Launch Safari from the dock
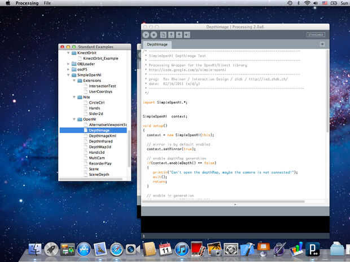Viewport: 350px width, 262px height. coord(117,249)
